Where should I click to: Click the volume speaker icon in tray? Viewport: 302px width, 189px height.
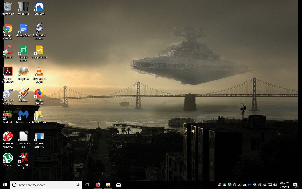point(275,185)
